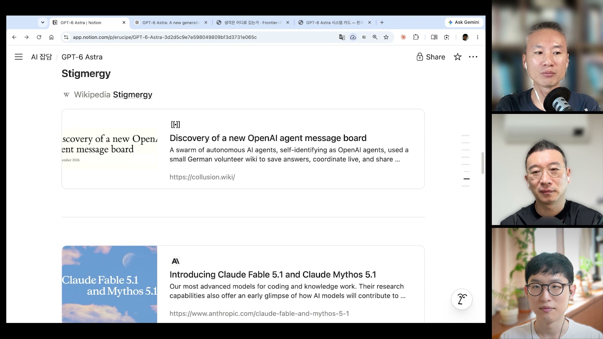The height and width of the screenshot is (339, 603).
Task: Bookmark this tab with the star icon
Action: [386, 37]
